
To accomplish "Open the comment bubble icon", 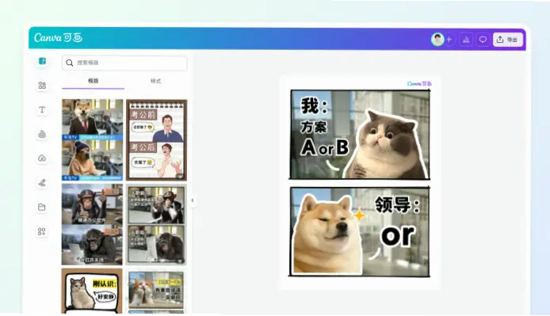I will pos(483,40).
